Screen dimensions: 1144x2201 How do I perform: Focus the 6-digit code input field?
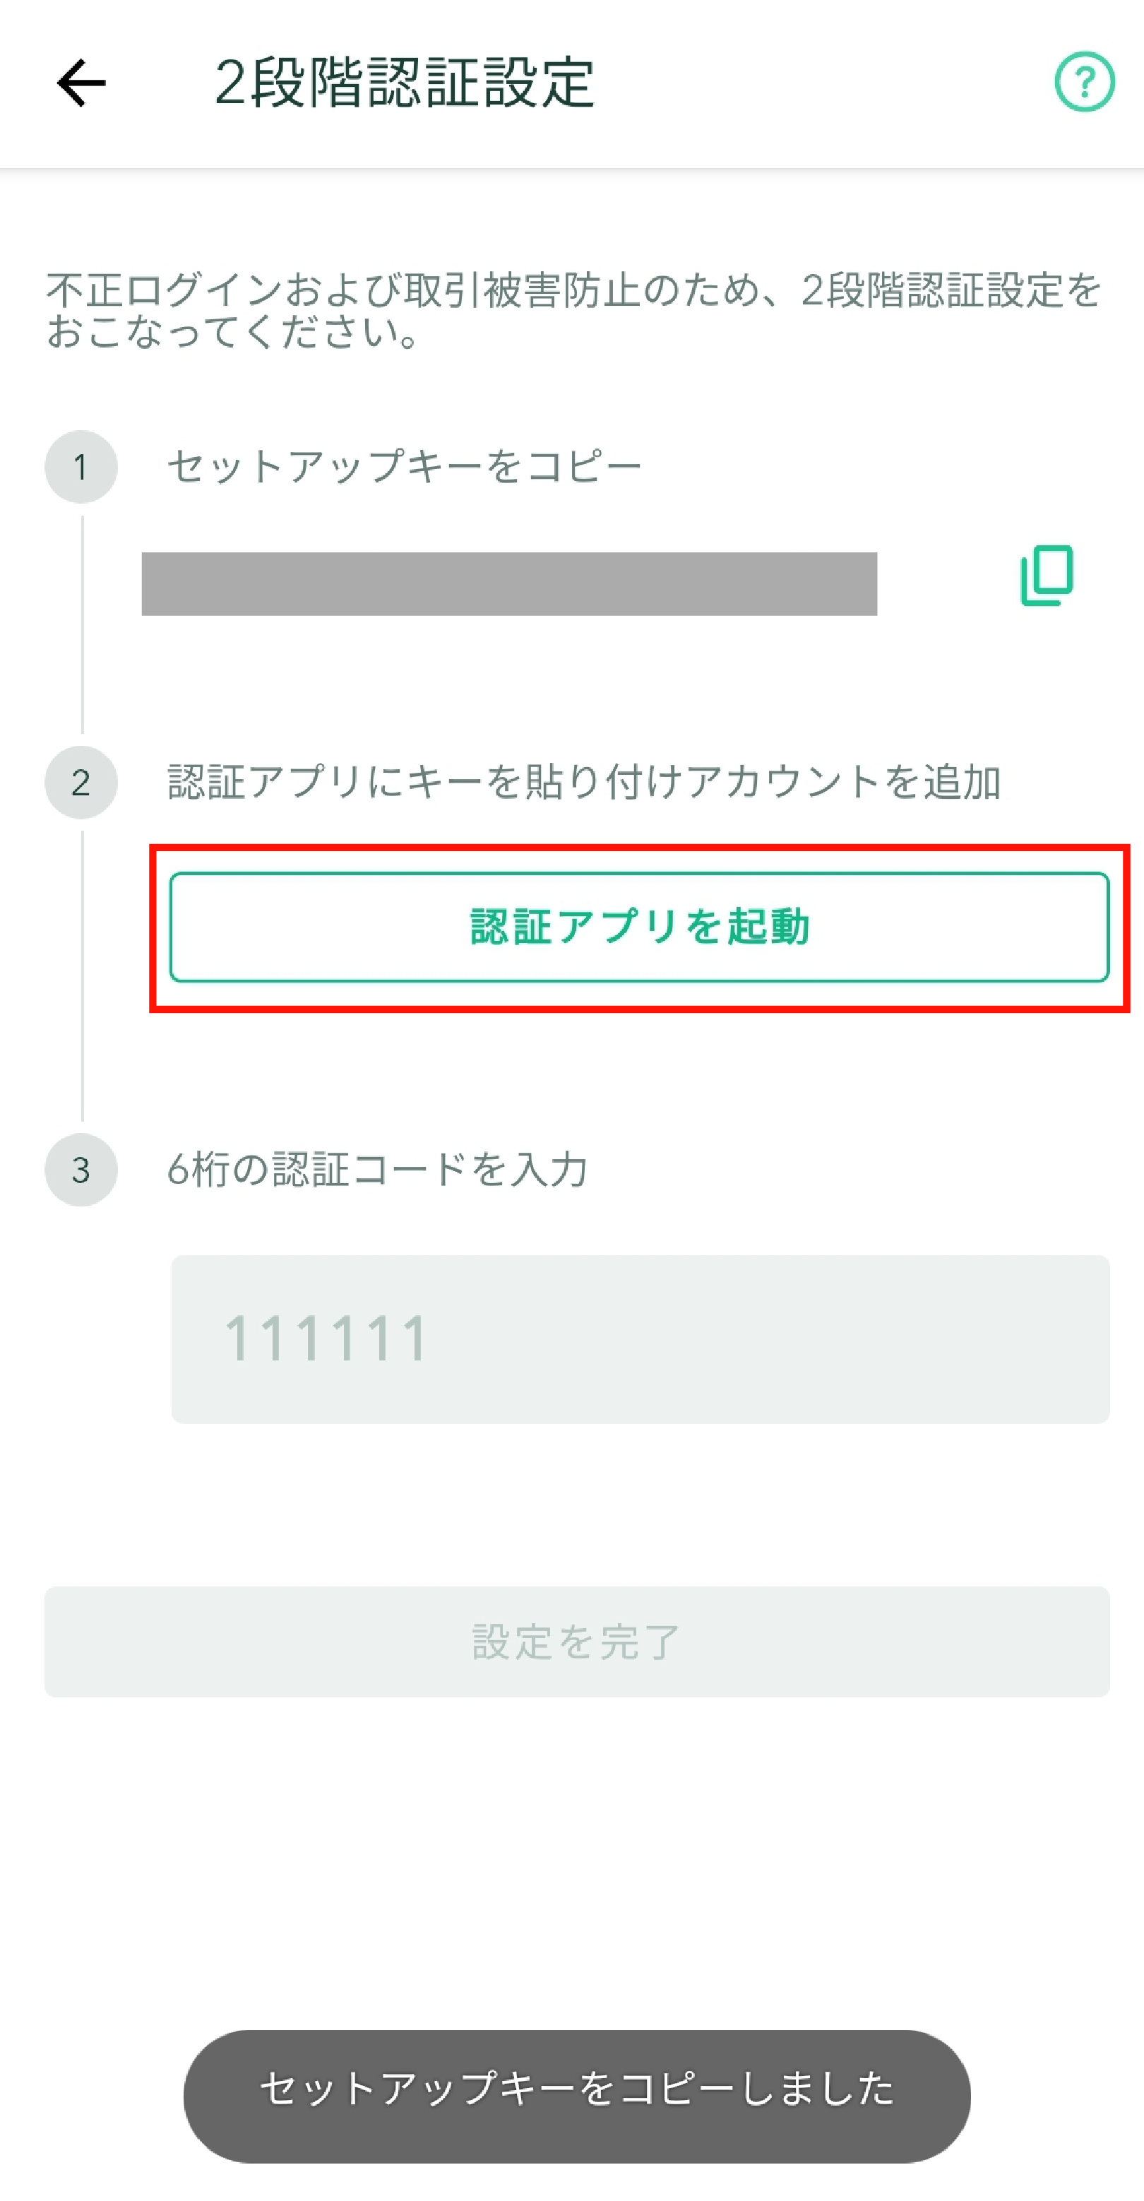tap(640, 1339)
